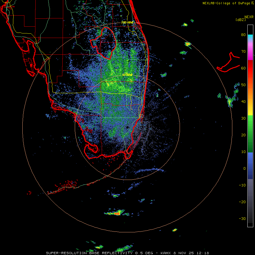Screen dimensions: 255x255
Task: Click the 80 value on dBZ scale
Action: tap(243, 35)
